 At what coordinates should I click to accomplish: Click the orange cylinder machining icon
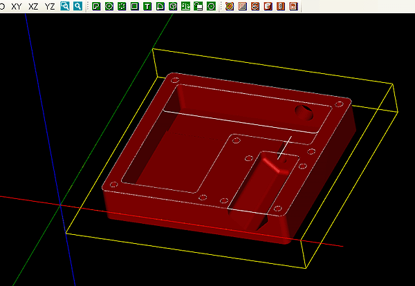[x=268, y=6]
